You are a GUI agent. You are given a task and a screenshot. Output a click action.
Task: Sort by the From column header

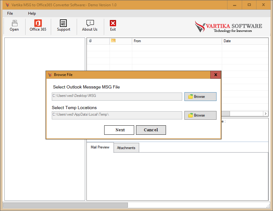tap(177, 41)
